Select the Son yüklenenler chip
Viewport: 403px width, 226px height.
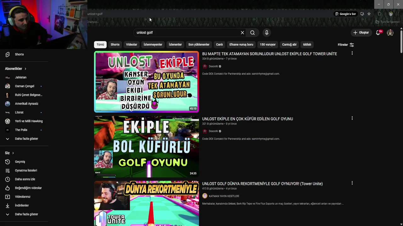point(199,45)
